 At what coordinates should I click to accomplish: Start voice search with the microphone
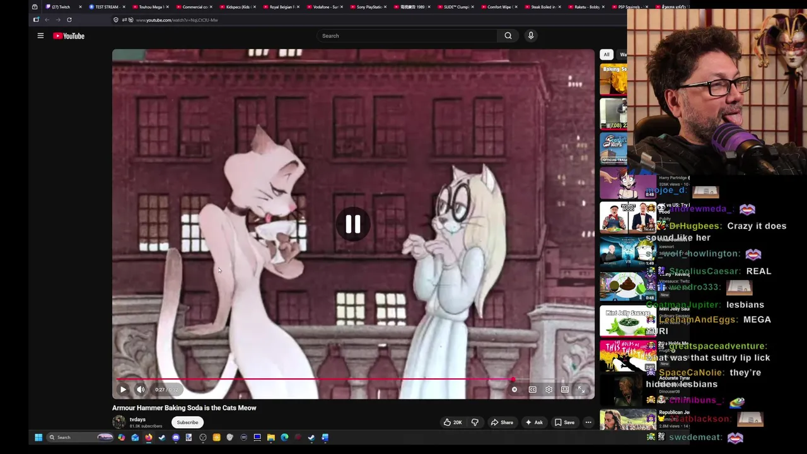(x=531, y=36)
